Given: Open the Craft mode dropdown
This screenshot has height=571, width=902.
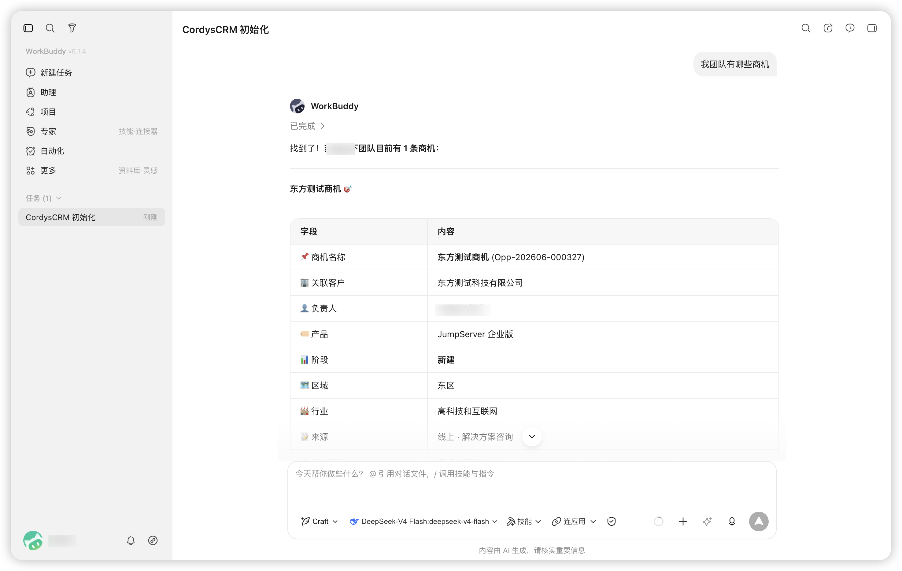Looking at the screenshot, I should point(319,521).
